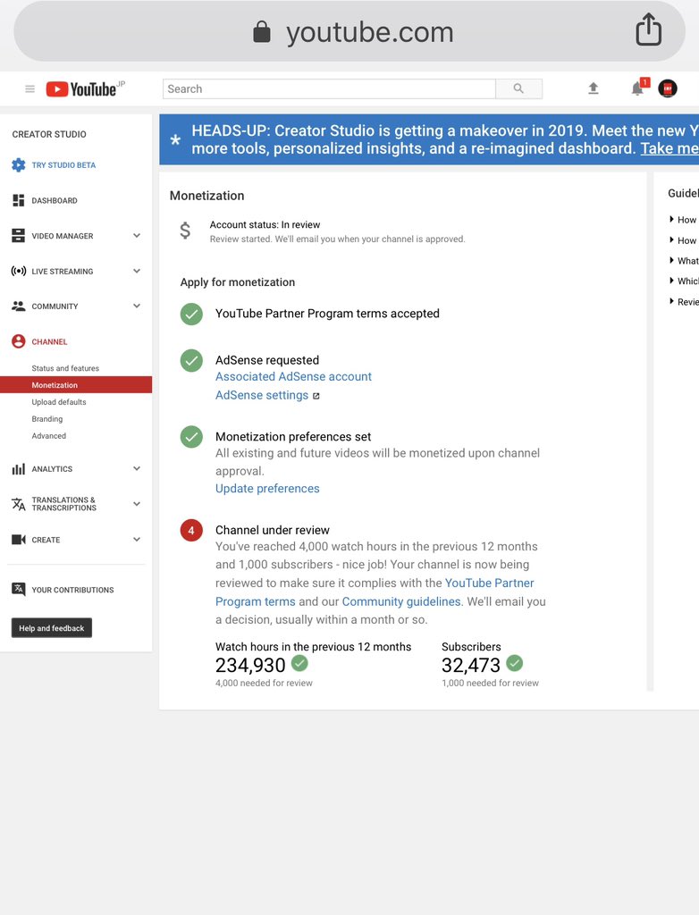
Task: Open the hamburger guide menu icon
Action: click(x=29, y=88)
